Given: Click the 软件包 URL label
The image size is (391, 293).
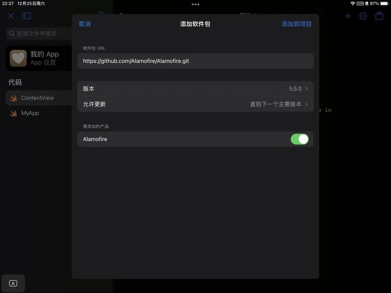Looking at the screenshot, I should click(94, 48).
